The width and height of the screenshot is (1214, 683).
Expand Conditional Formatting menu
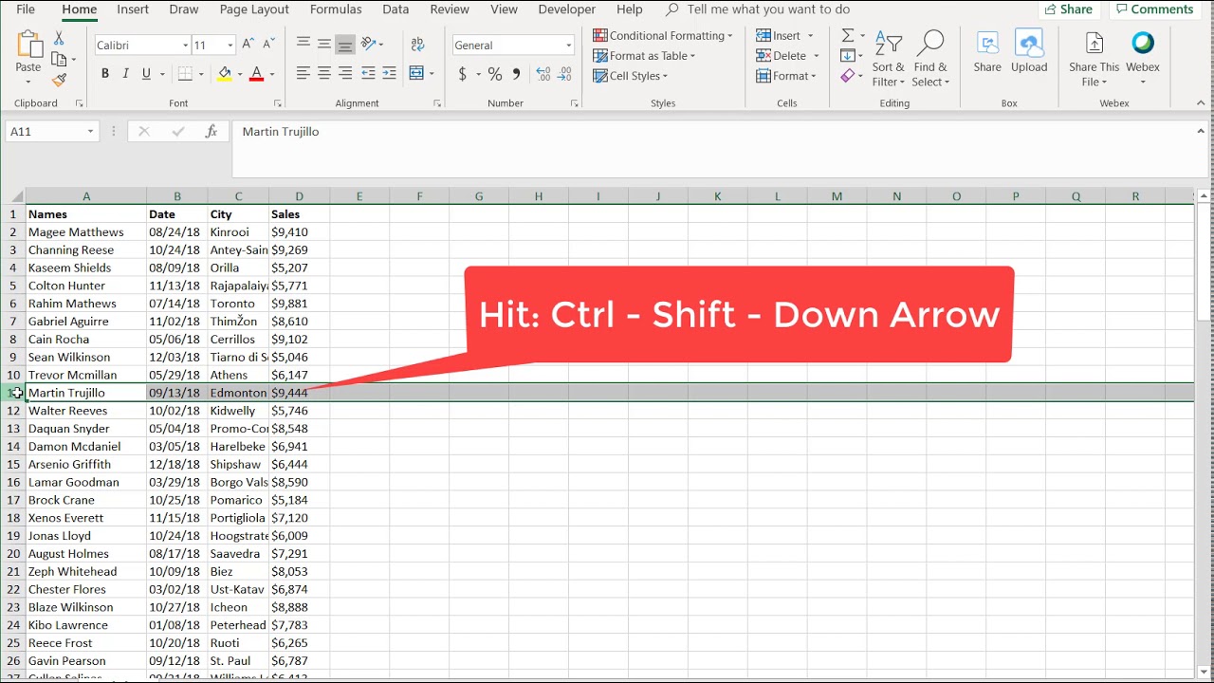click(x=663, y=35)
